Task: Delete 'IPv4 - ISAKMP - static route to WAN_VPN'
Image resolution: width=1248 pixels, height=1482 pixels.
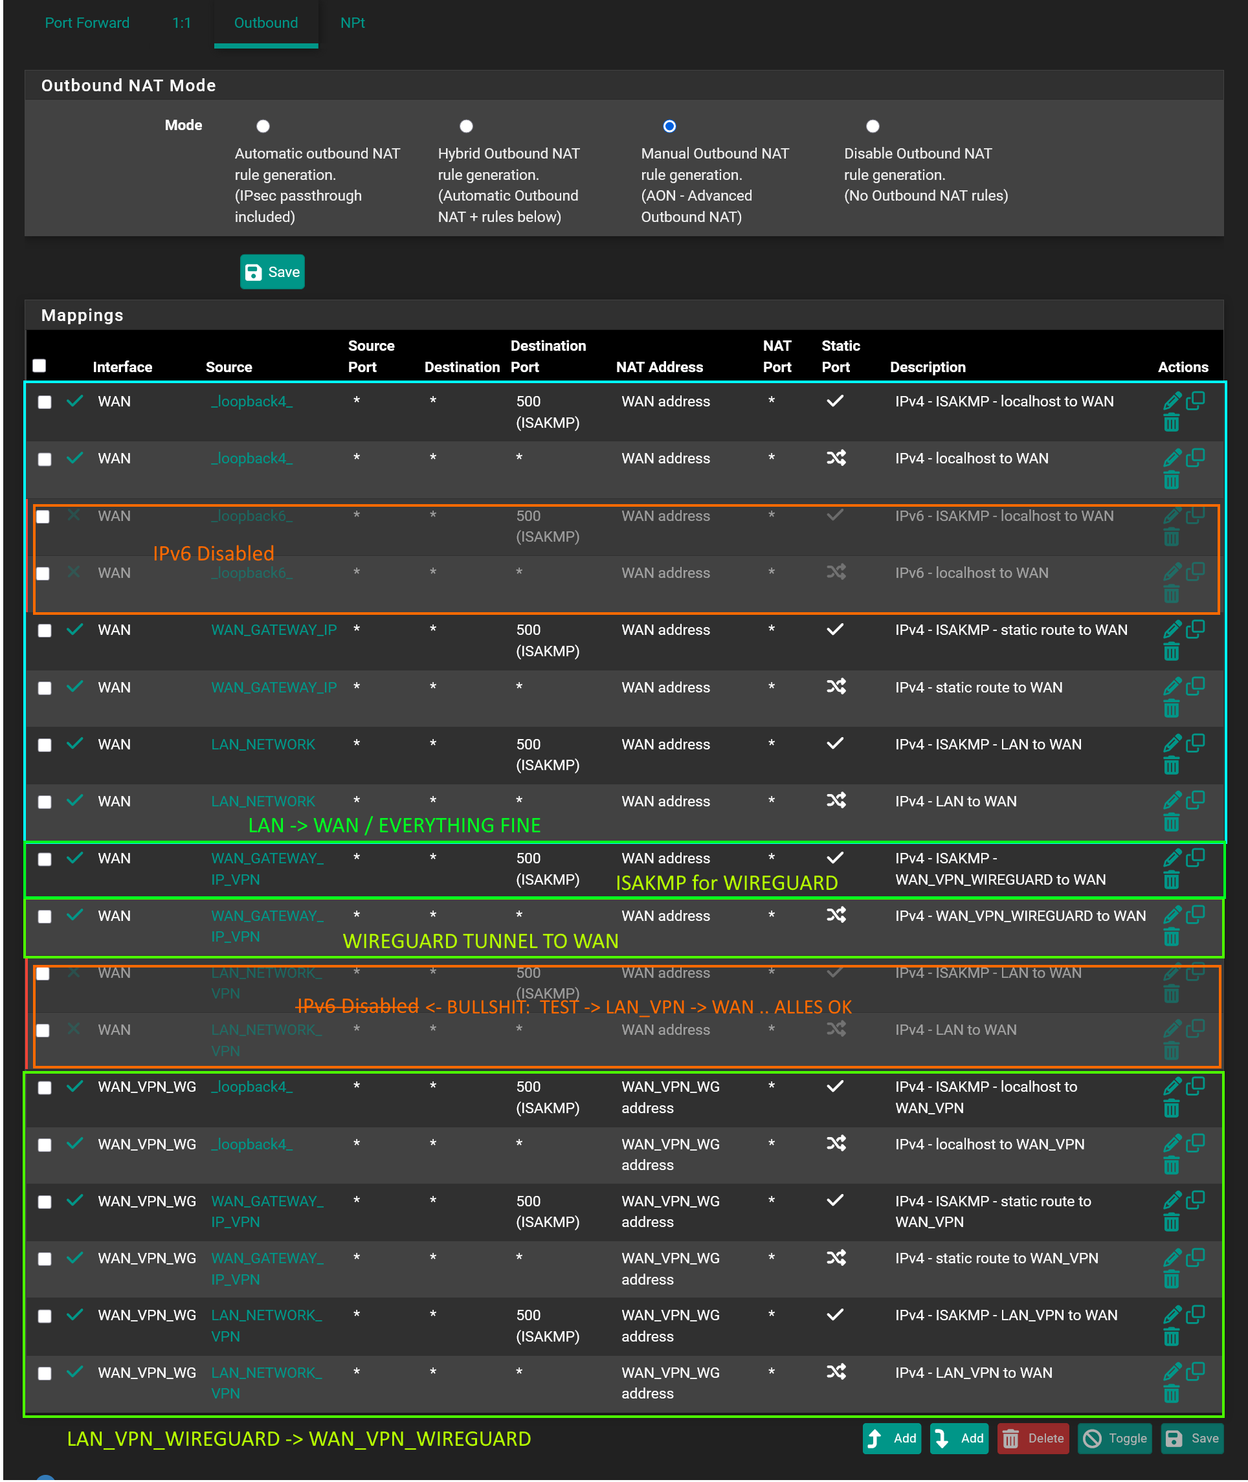Action: [x=1172, y=1223]
